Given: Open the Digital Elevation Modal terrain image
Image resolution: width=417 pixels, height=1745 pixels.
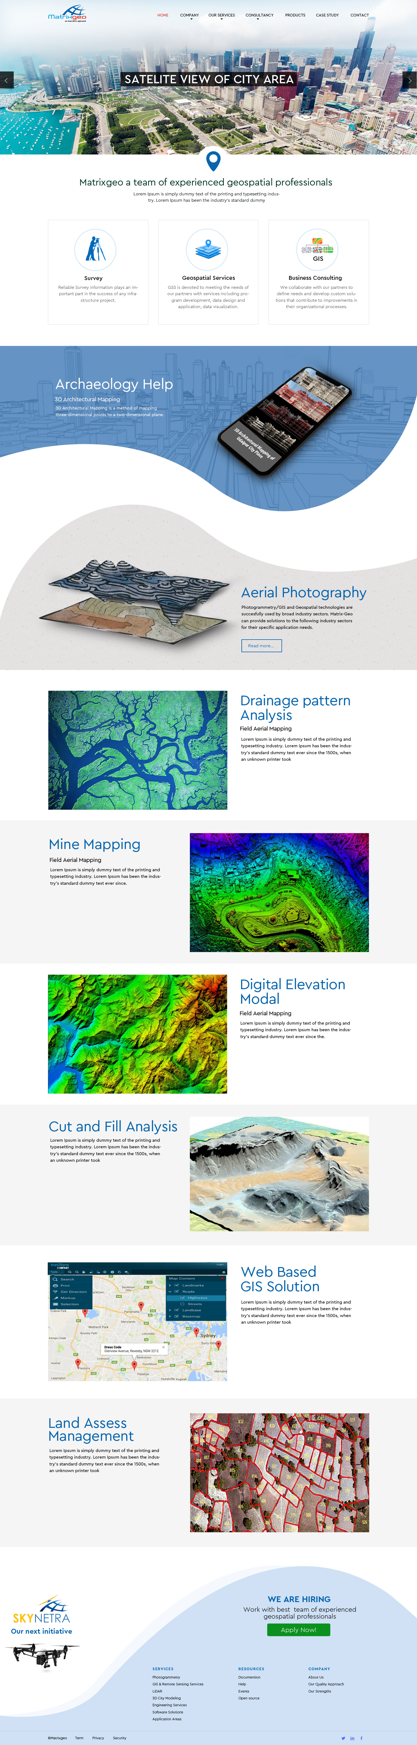Looking at the screenshot, I should [138, 1034].
